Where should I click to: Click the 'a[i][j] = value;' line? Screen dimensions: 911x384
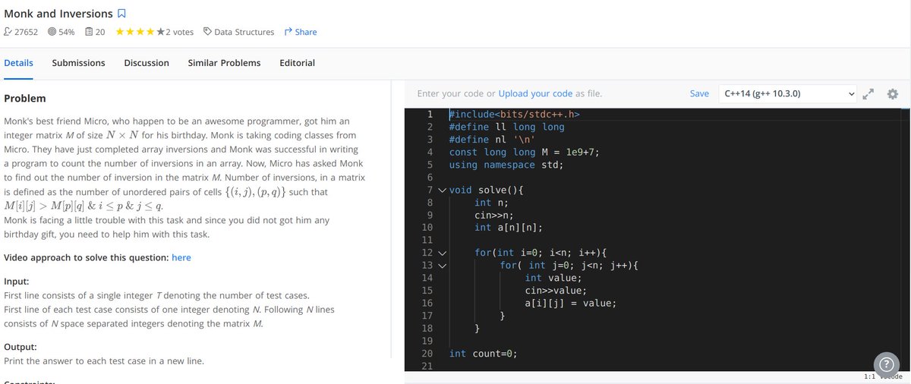(x=571, y=303)
